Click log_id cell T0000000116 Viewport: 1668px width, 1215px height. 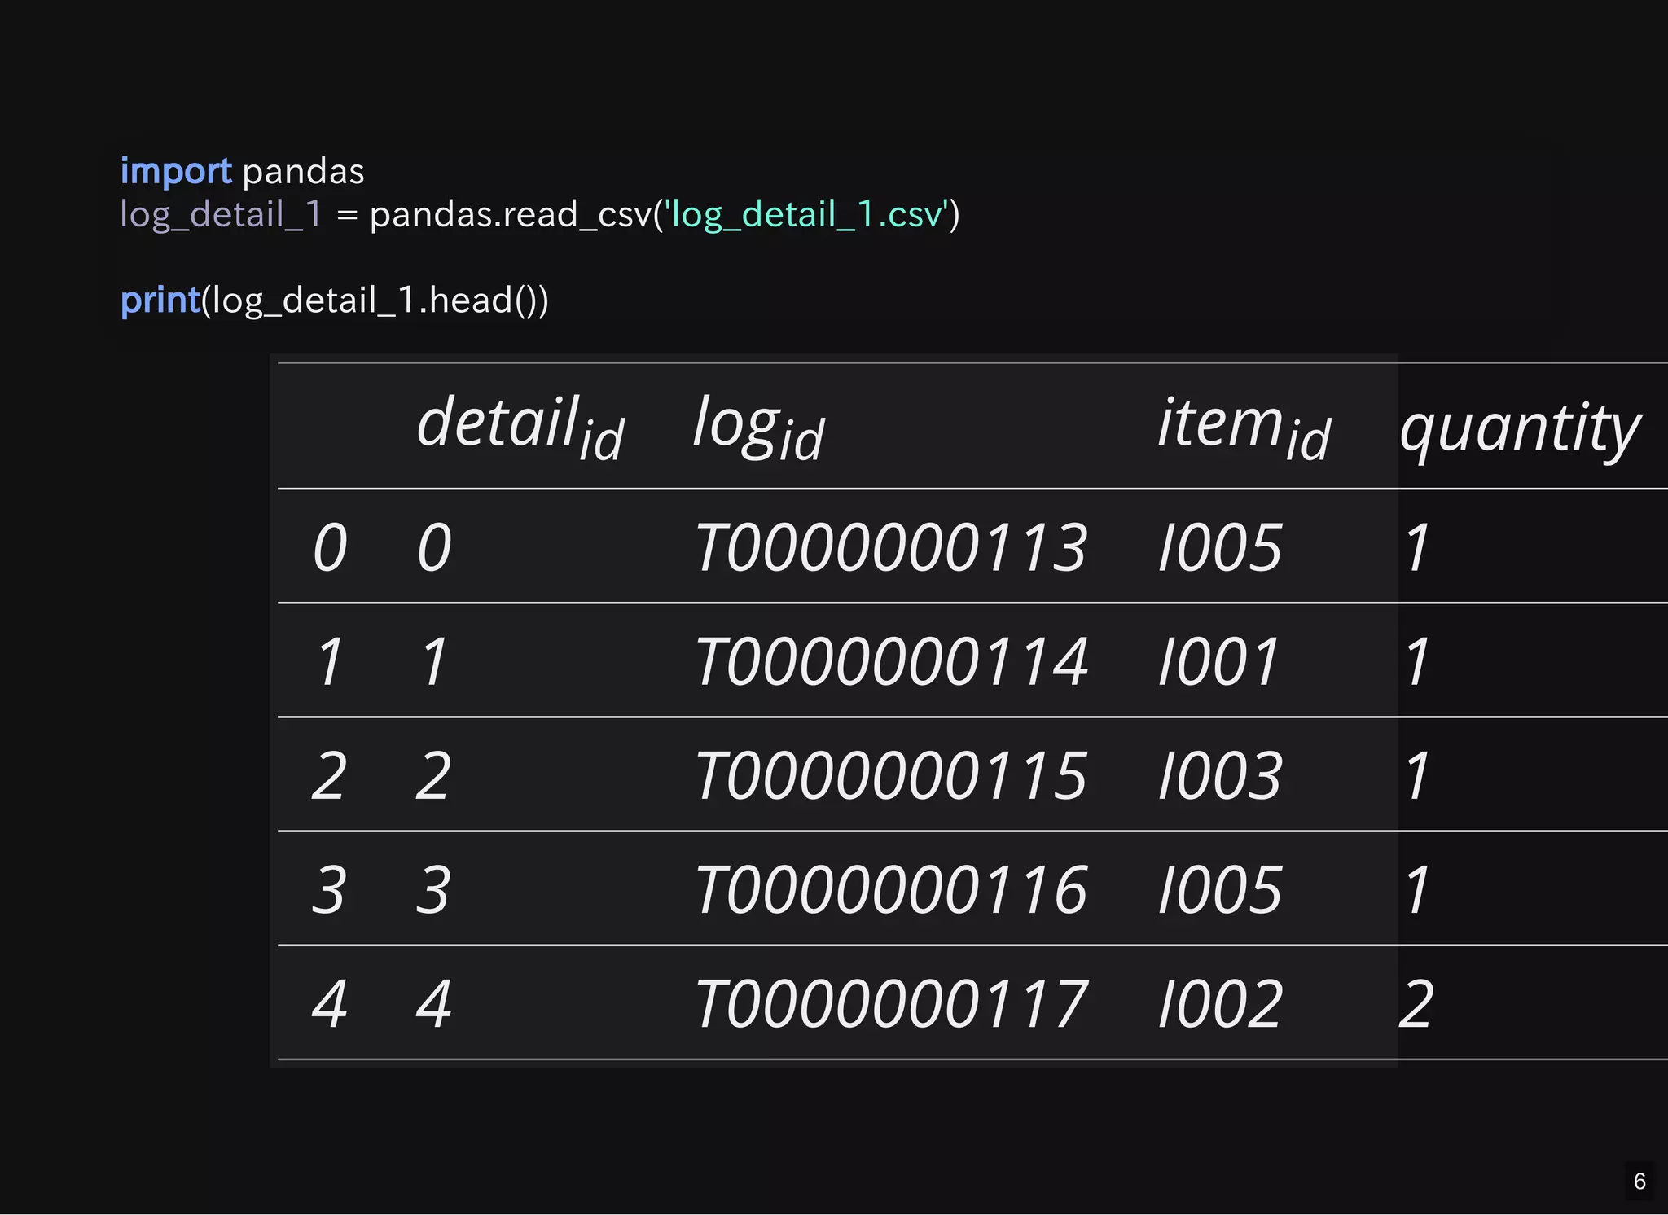pos(891,889)
